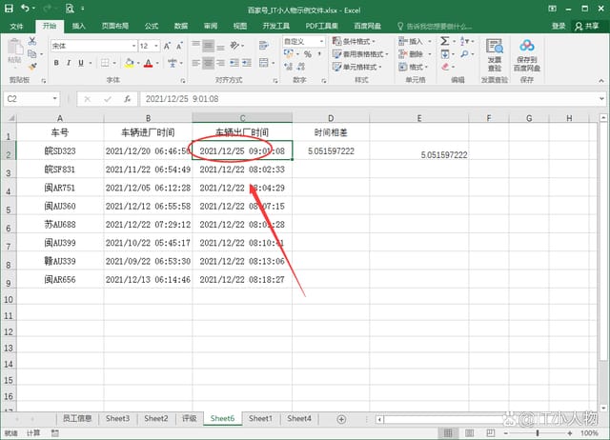Click the AutoSum sigma icon

[x=446, y=42]
